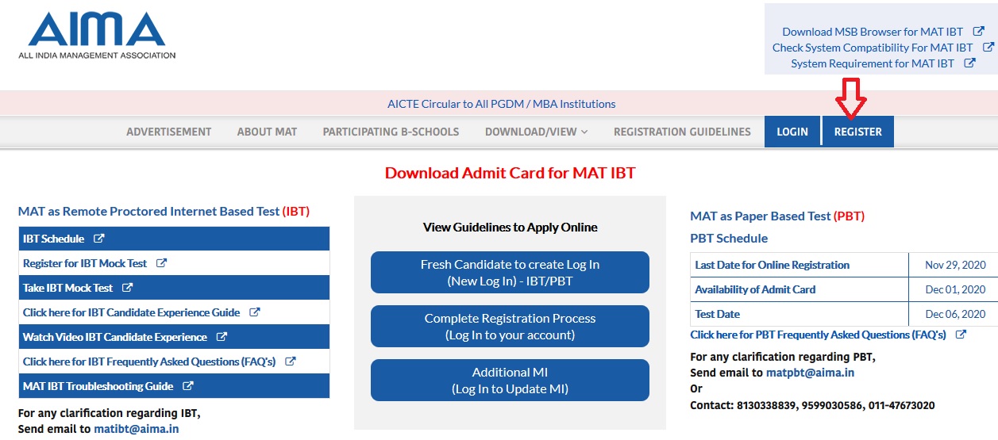Click MAT as Paper Based Test heading
This screenshot has width=998, height=440.
[777, 216]
